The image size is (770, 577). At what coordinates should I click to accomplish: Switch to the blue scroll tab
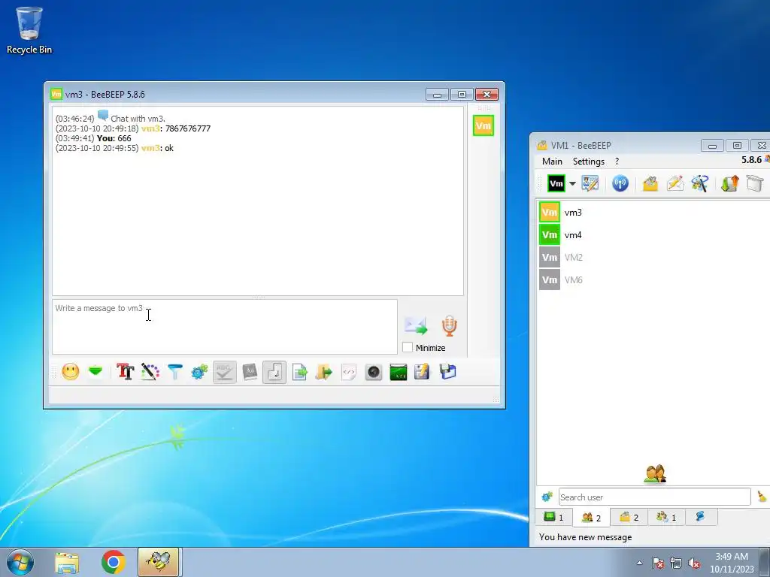pyautogui.click(x=701, y=517)
